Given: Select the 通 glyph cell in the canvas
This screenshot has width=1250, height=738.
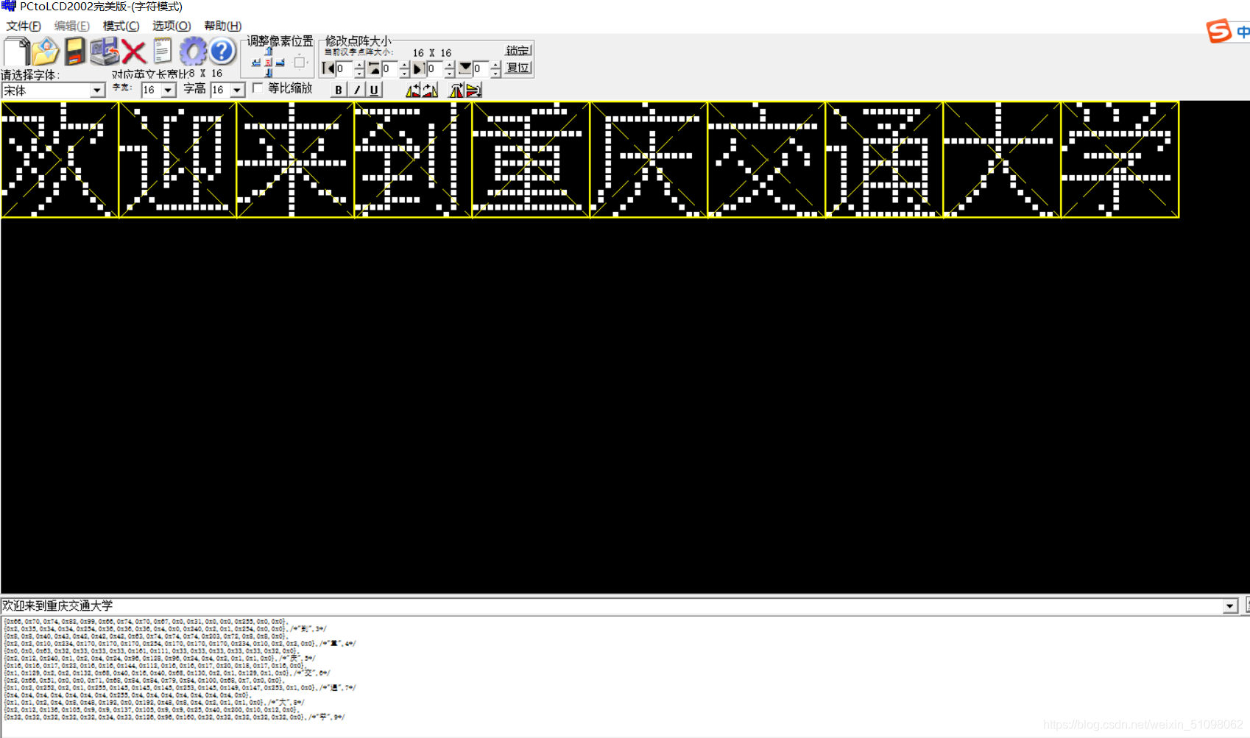Looking at the screenshot, I should (x=884, y=160).
